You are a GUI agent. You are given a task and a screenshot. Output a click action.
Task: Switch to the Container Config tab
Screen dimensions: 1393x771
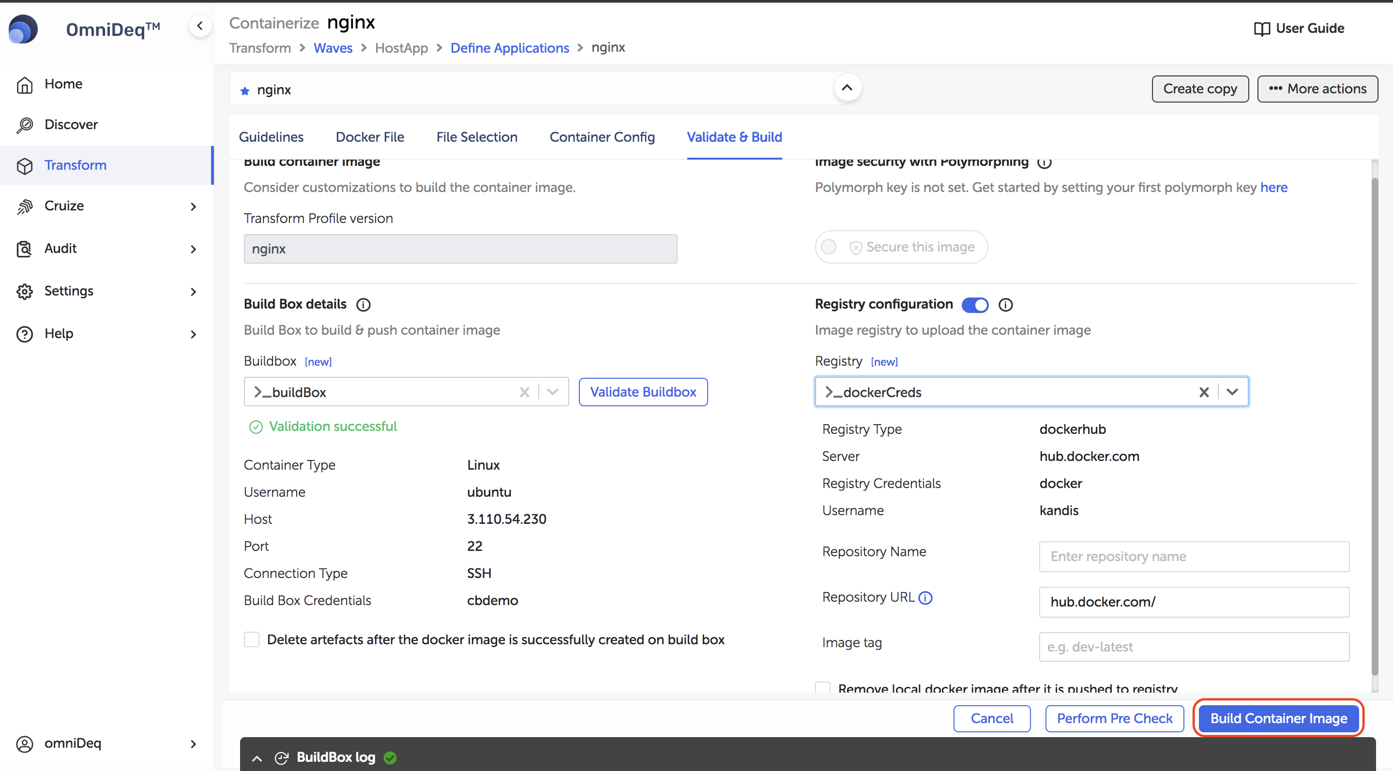[x=602, y=137]
